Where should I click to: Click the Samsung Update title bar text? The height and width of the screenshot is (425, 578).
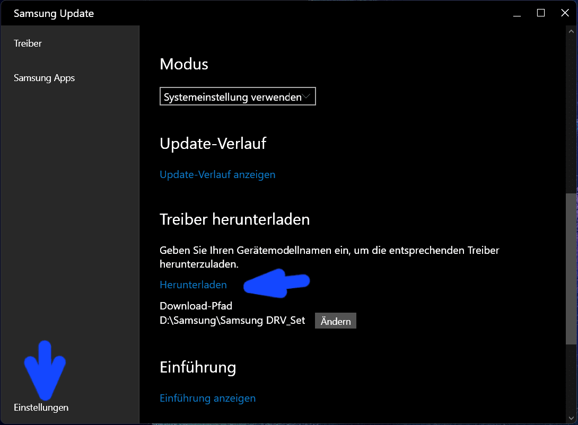(x=54, y=14)
